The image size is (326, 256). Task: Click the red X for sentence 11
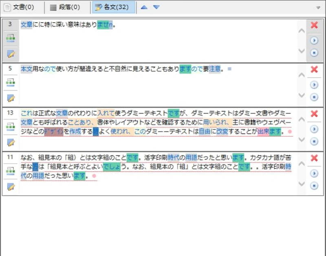point(314,159)
